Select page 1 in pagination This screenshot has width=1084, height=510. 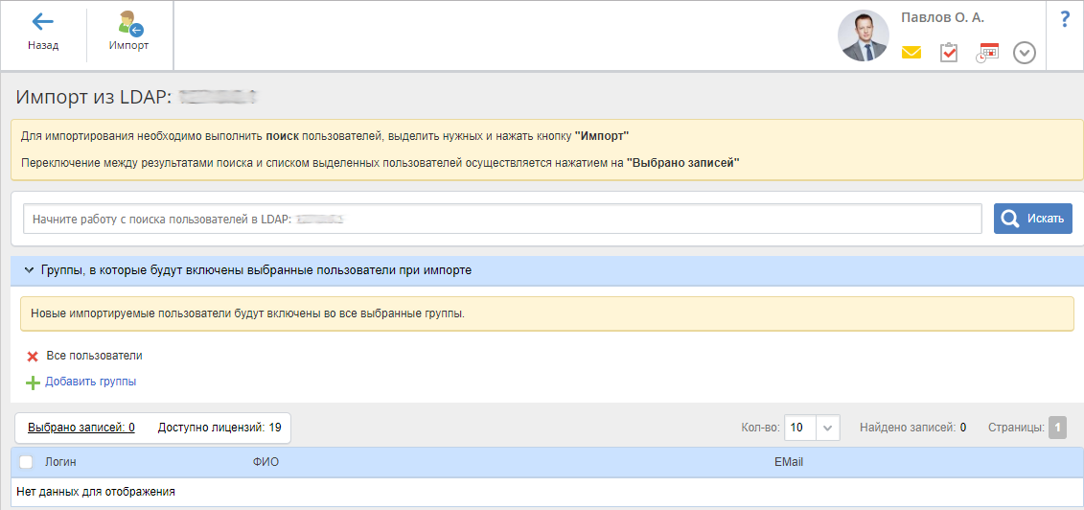click(x=1057, y=428)
